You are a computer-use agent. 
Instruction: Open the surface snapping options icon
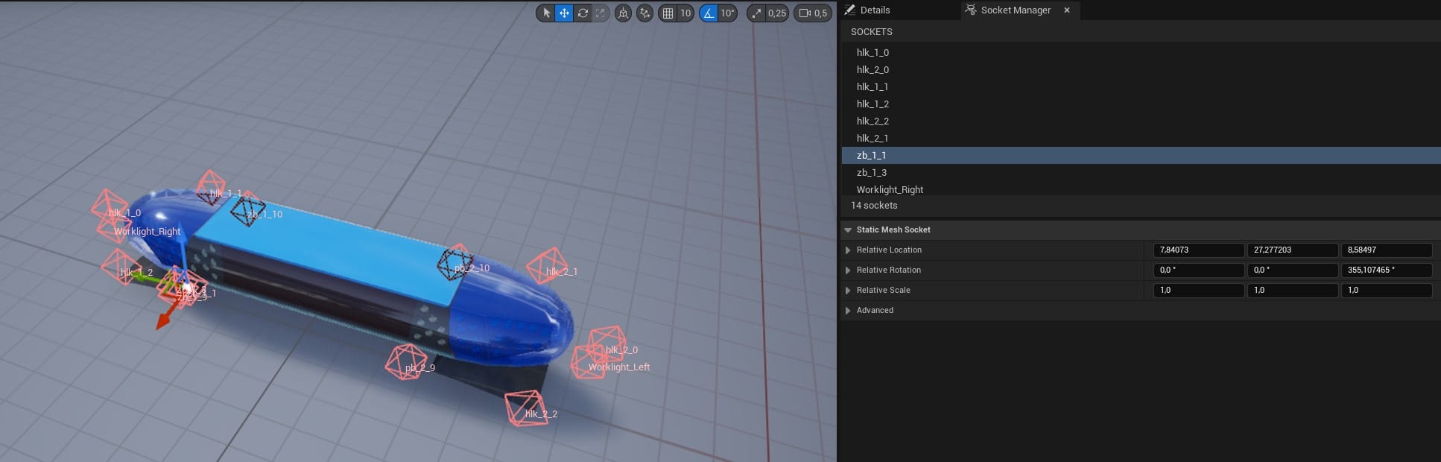click(645, 13)
